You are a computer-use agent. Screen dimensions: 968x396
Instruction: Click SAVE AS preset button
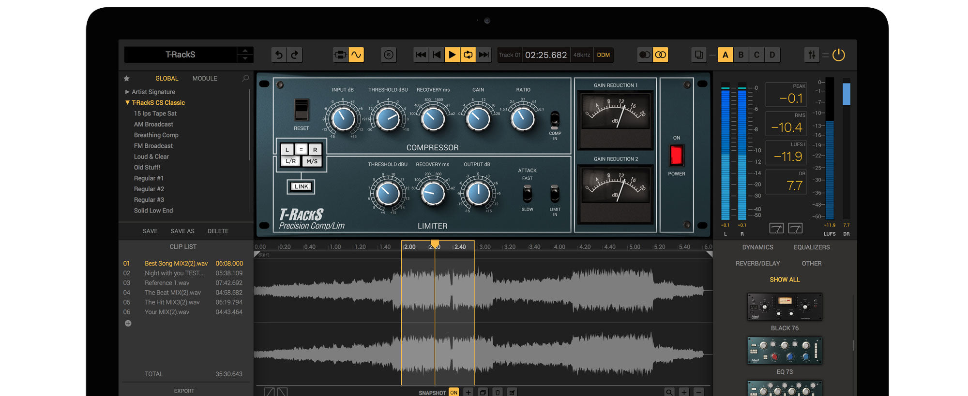coord(182,231)
